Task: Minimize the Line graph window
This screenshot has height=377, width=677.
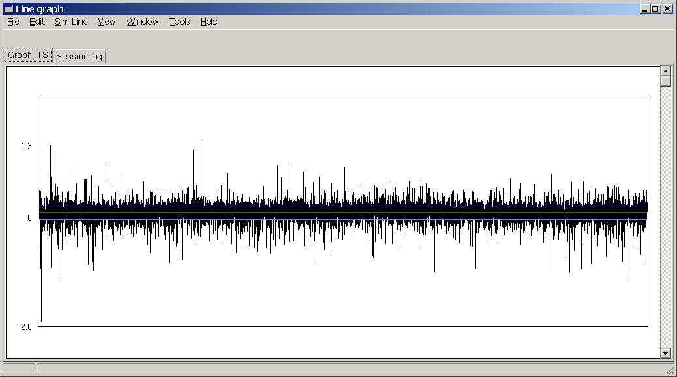Action: click(x=644, y=8)
